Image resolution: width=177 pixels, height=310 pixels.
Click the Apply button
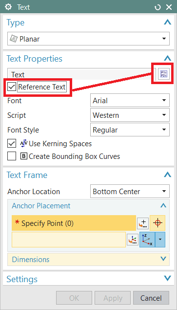click(x=113, y=298)
